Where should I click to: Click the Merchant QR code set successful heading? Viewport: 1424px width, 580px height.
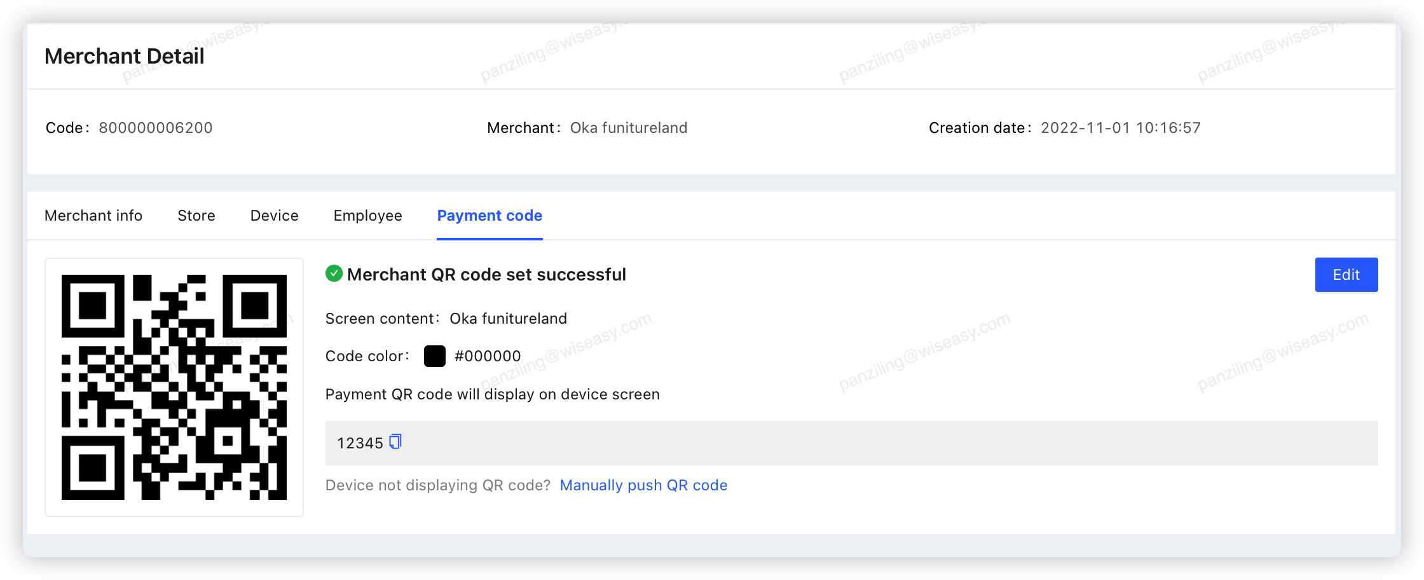[486, 274]
